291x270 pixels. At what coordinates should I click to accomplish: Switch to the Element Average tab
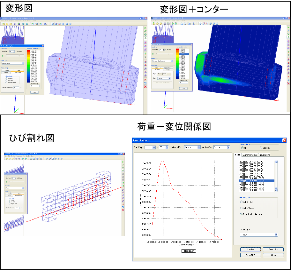pos(250,155)
